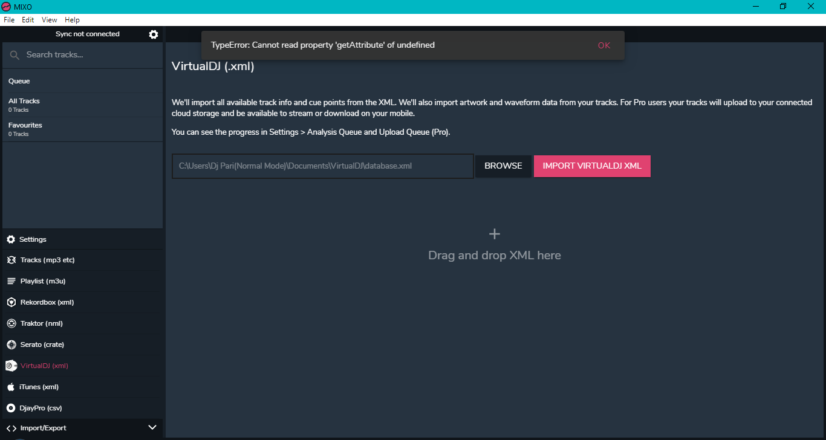Click the BROWSE button
826x440 pixels.
click(x=503, y=166)
